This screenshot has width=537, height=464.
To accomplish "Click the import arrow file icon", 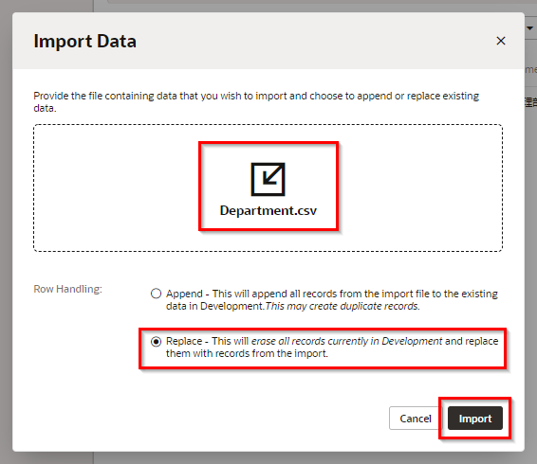I will [268, 179].
